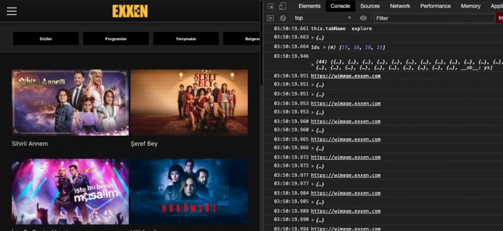503x231 pixels.
Task: Open the Sihirli Annem poster thumbnail
Action: [x=70, y=102]
